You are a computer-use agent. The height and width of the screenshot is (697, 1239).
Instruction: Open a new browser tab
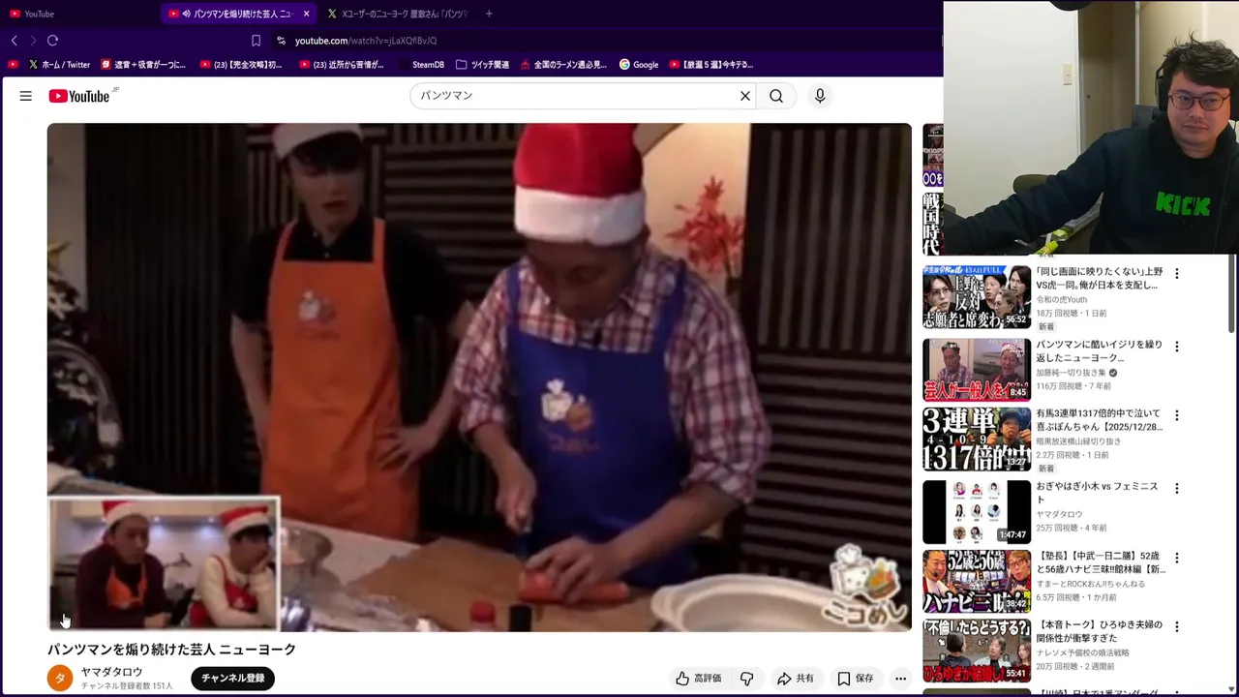(489, 14)
